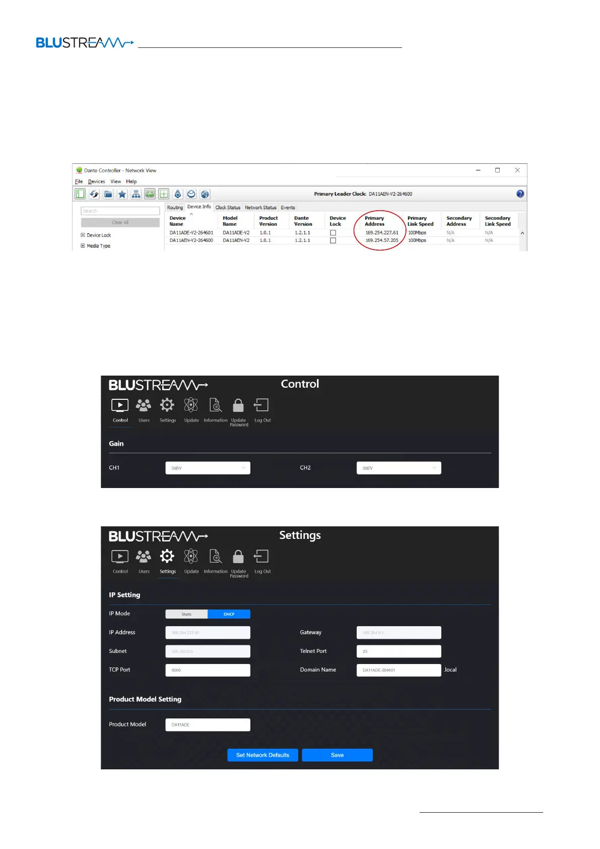
Task: Click the TCP Port field
Action: [208, 670]
